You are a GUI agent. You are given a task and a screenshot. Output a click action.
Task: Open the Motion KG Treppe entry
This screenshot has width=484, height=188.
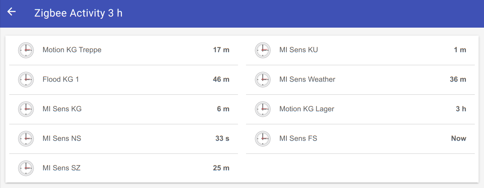click(x=72, y=50)
